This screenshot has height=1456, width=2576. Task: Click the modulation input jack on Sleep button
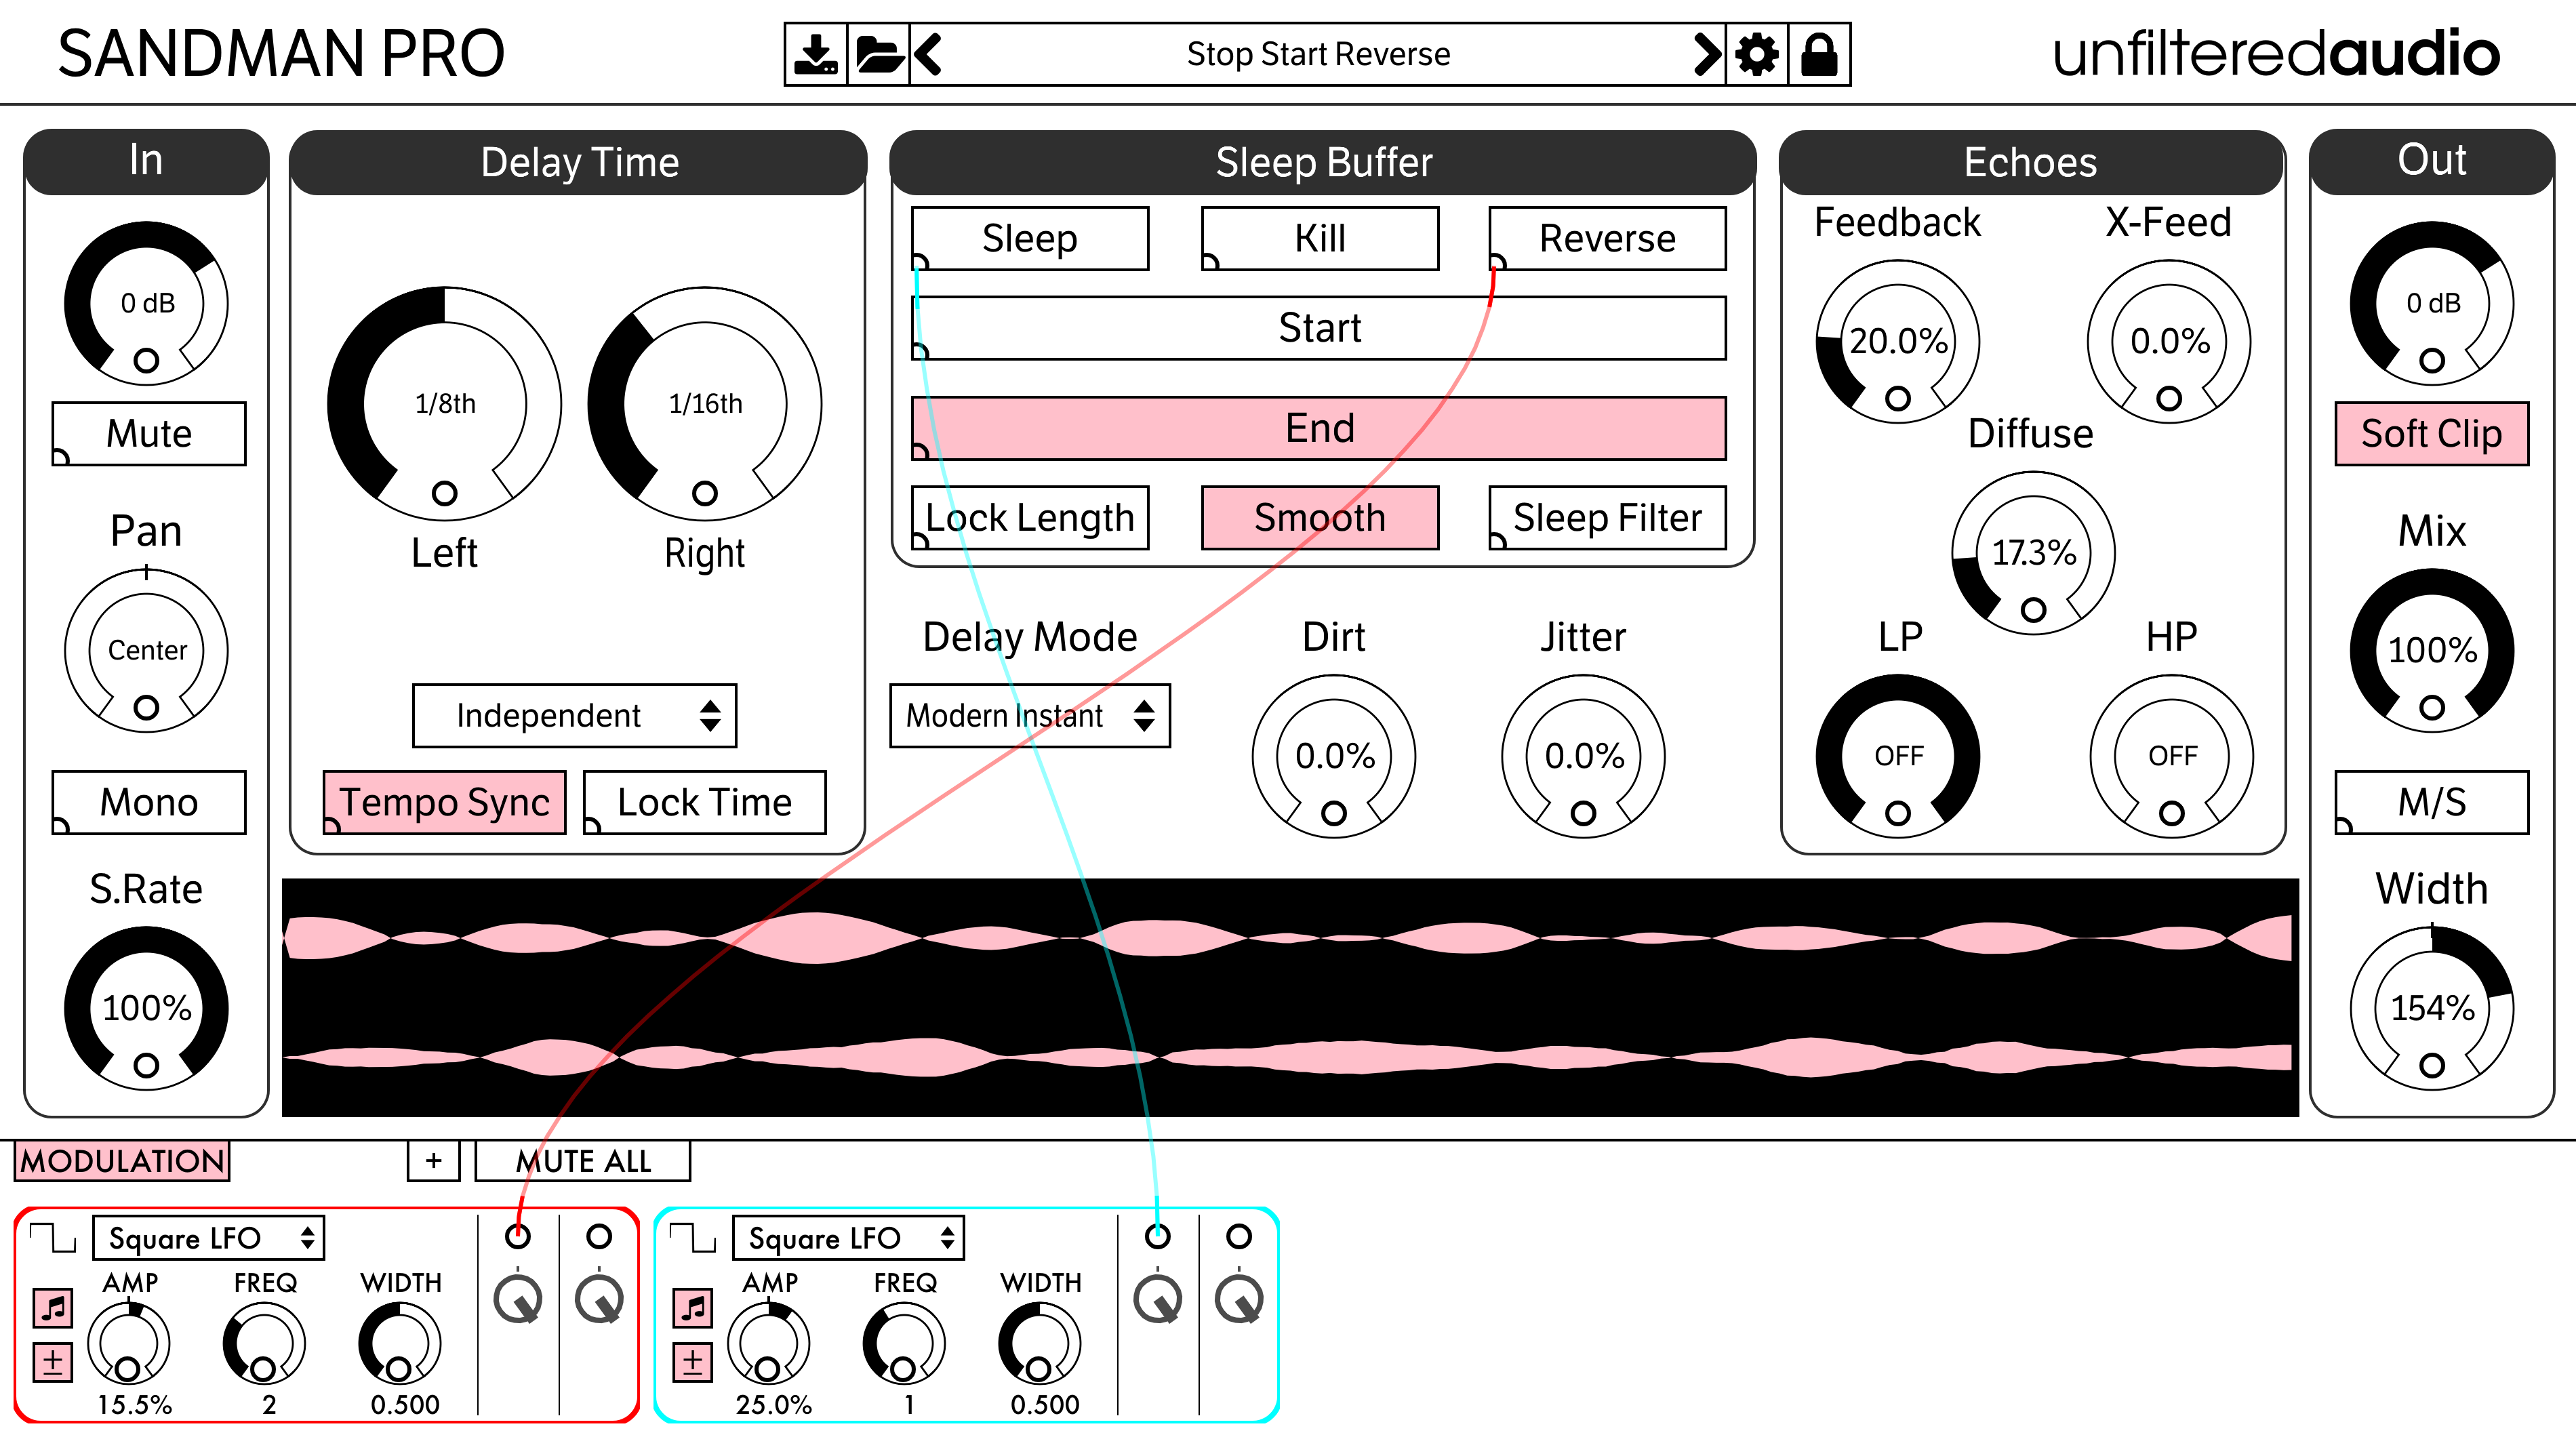pyautogui.click(x=919, y=263)
